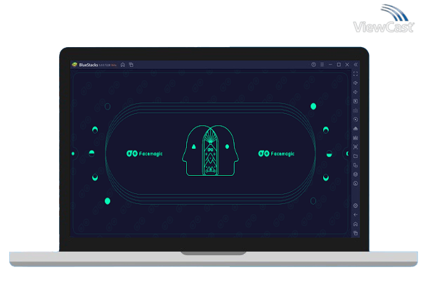
Task: Click the stacked layers icon in the sidebar
Action: pos(356,174)
